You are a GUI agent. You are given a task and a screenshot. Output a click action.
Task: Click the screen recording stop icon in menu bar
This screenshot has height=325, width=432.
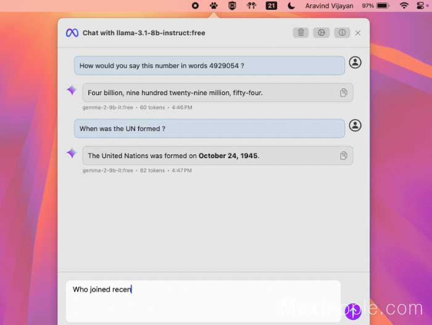(x=195, y=6)
